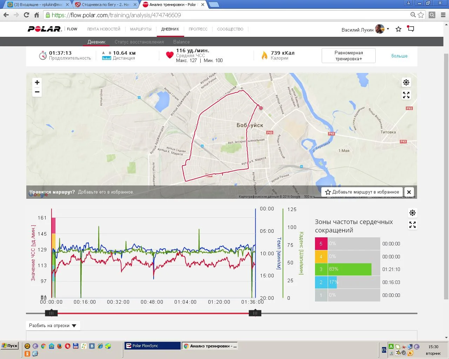Click the больше link
449x359 pixels.
pyautogui.click(x=399, y=56)
